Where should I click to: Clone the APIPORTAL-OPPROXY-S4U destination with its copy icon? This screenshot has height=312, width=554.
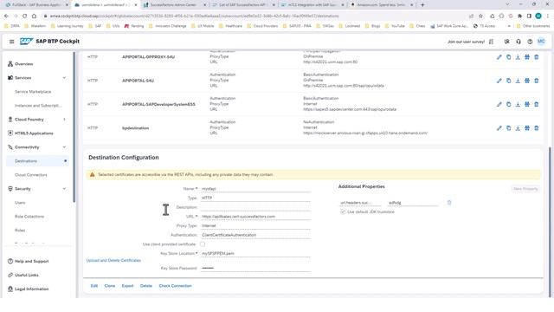pos(508,57)
